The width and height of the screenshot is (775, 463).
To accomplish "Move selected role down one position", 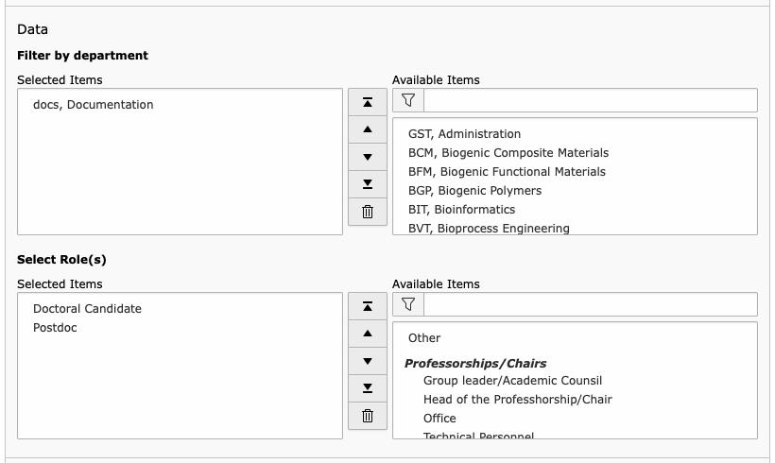I will point(368,361).
